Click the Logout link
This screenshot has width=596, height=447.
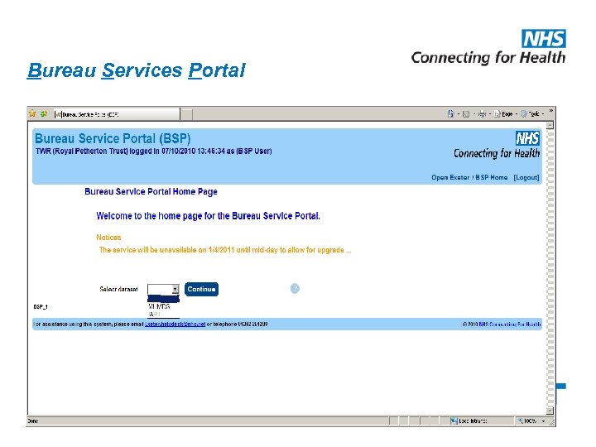point(526,177)
